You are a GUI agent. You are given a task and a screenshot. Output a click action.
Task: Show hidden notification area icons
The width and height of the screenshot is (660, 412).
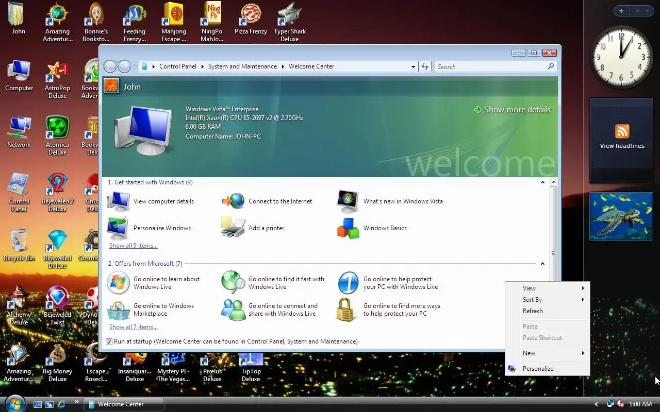(597, 404)
